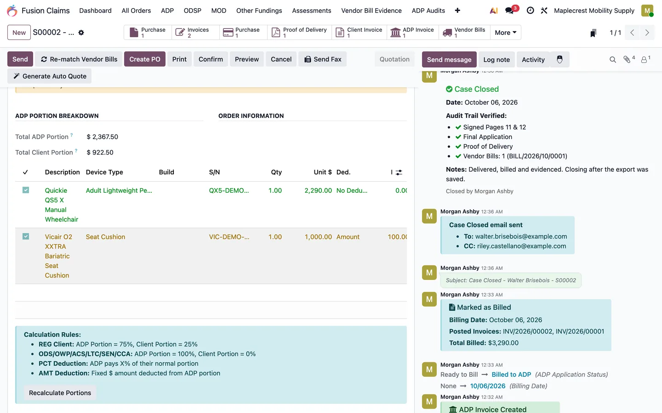Image resolution: width=662 pixels, height=413 pixels.
Task: Open the user avatar menu
Action: pyautogui.click(x=647, y=11)
